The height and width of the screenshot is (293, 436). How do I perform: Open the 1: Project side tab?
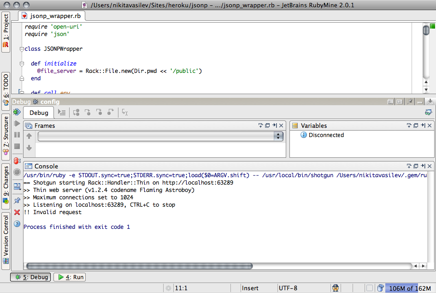click(6, 32)
